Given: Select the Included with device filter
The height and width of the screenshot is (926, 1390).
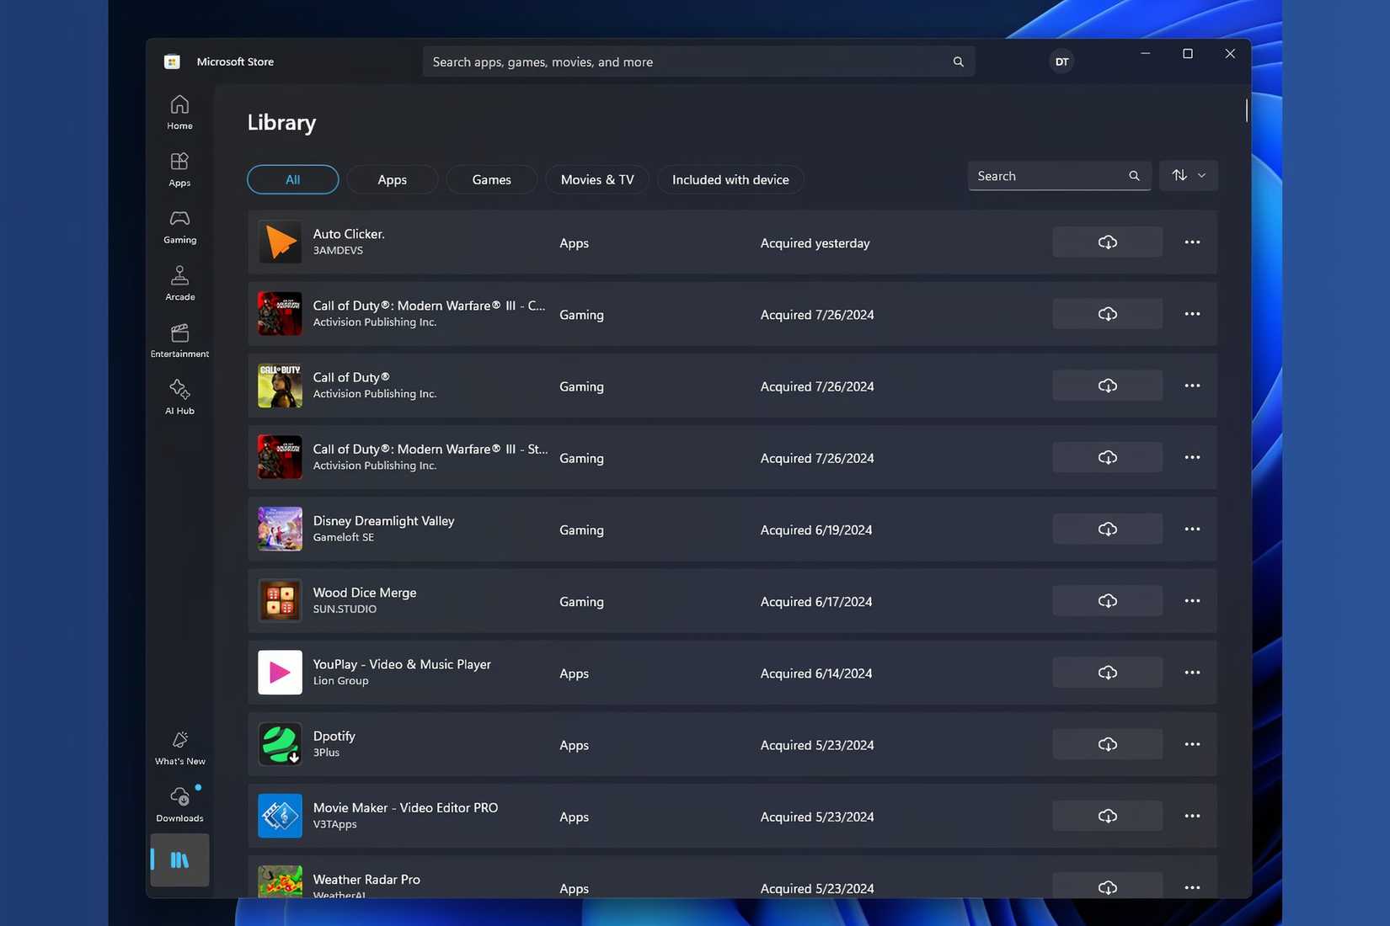Looking at the screenshot, I should point(730,180).
